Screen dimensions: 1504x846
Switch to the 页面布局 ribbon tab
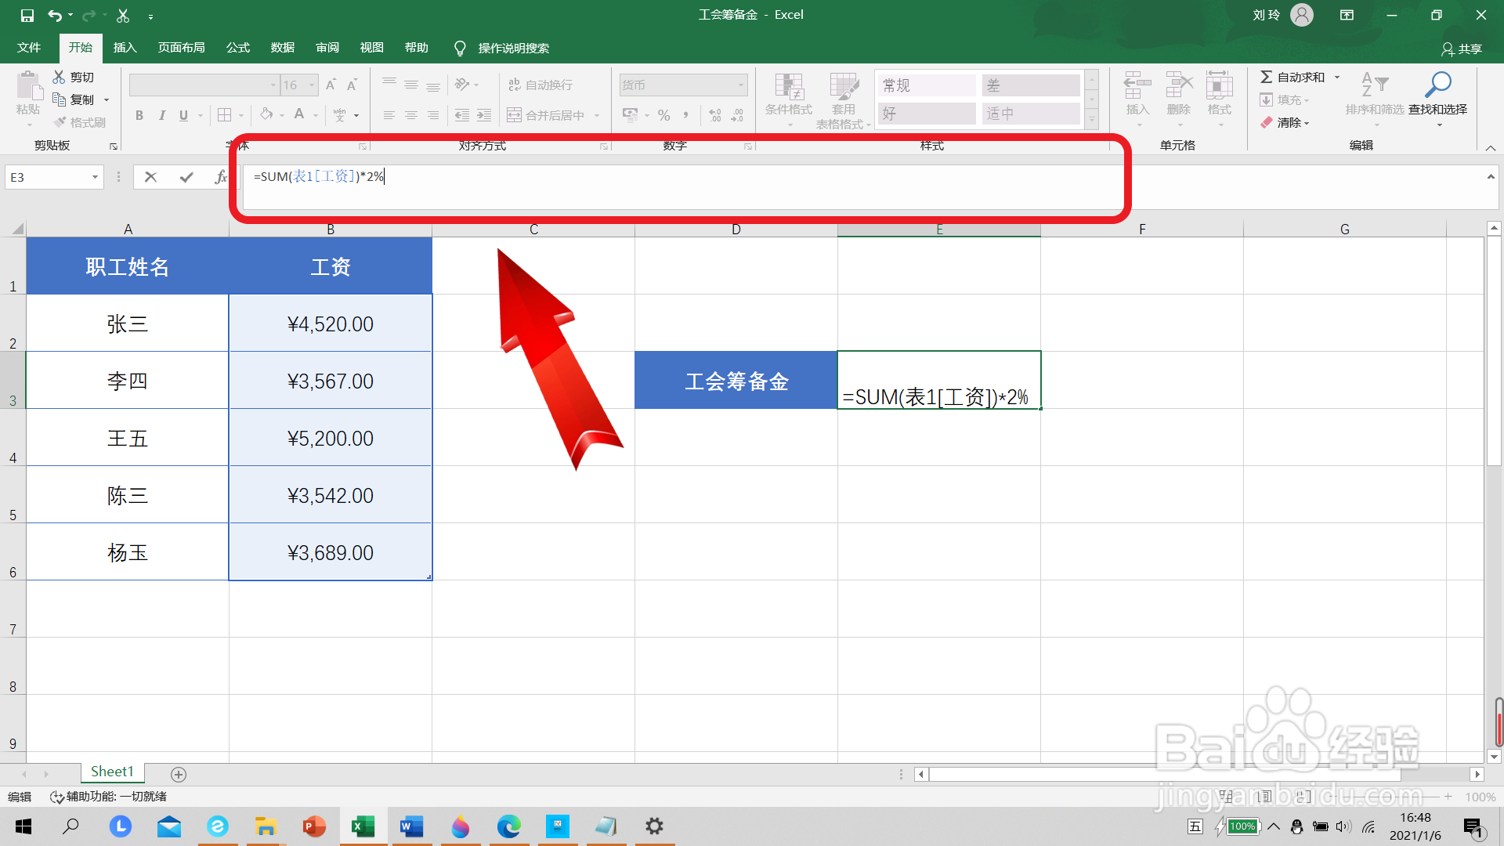pos(181,48)
